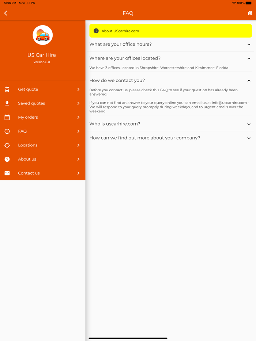Click the Contact us envelope icon

[7, 173]
